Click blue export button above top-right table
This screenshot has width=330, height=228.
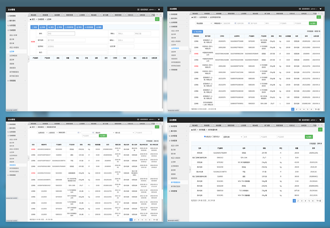(197, 32)
